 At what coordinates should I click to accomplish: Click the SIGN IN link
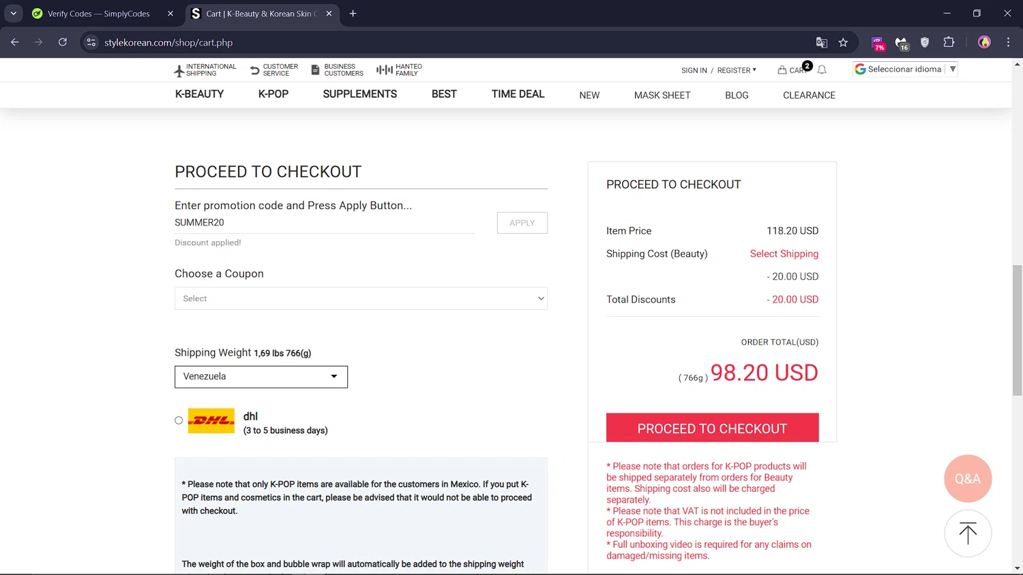[694, 70]
